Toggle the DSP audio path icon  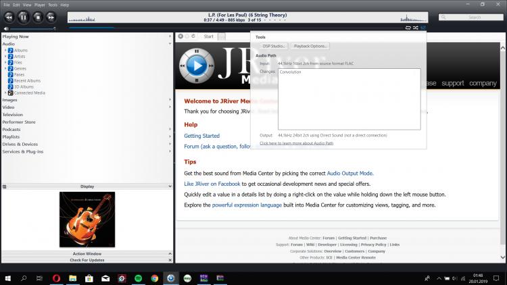click(x=423, y=28)
